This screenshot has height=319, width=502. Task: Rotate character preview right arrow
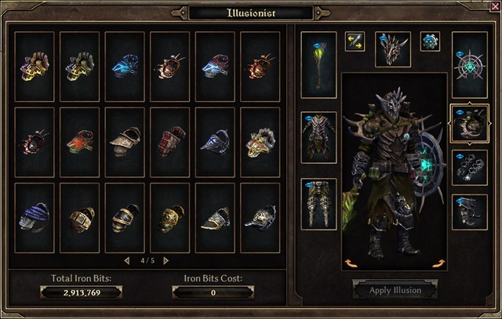[x=438, y=263]
